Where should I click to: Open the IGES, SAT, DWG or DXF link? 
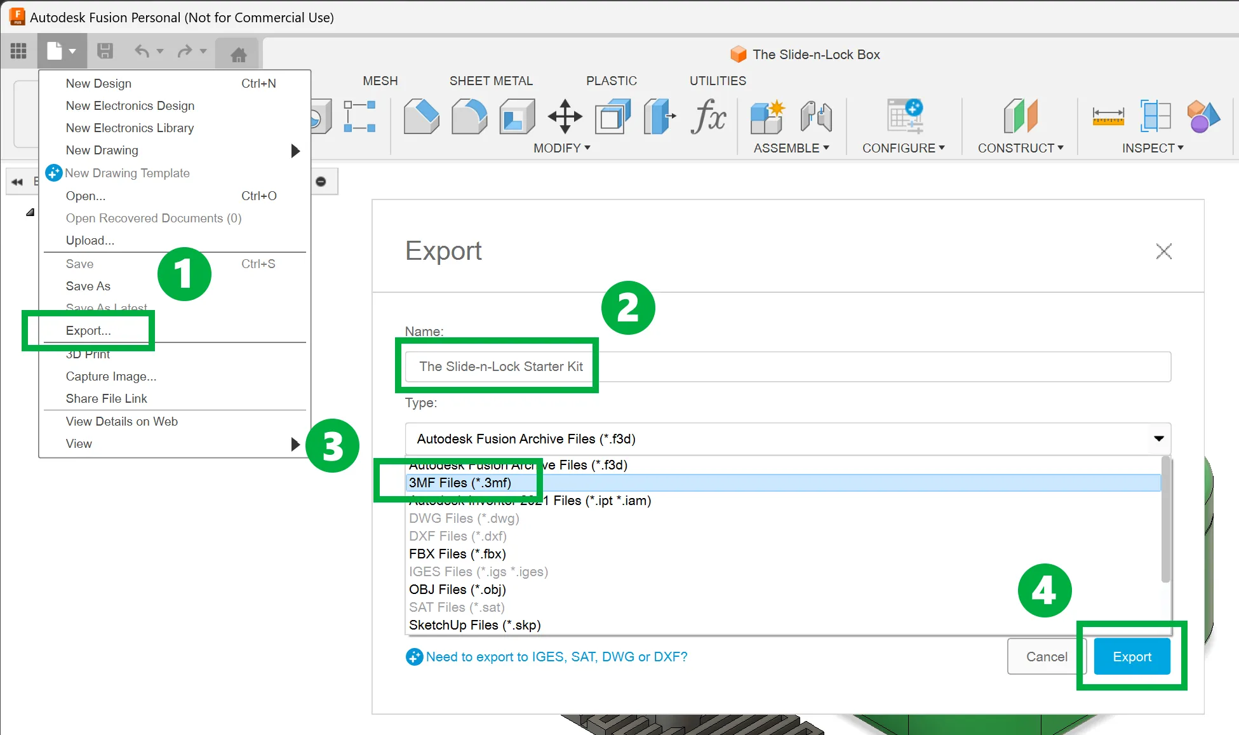(x=556, y=657)
